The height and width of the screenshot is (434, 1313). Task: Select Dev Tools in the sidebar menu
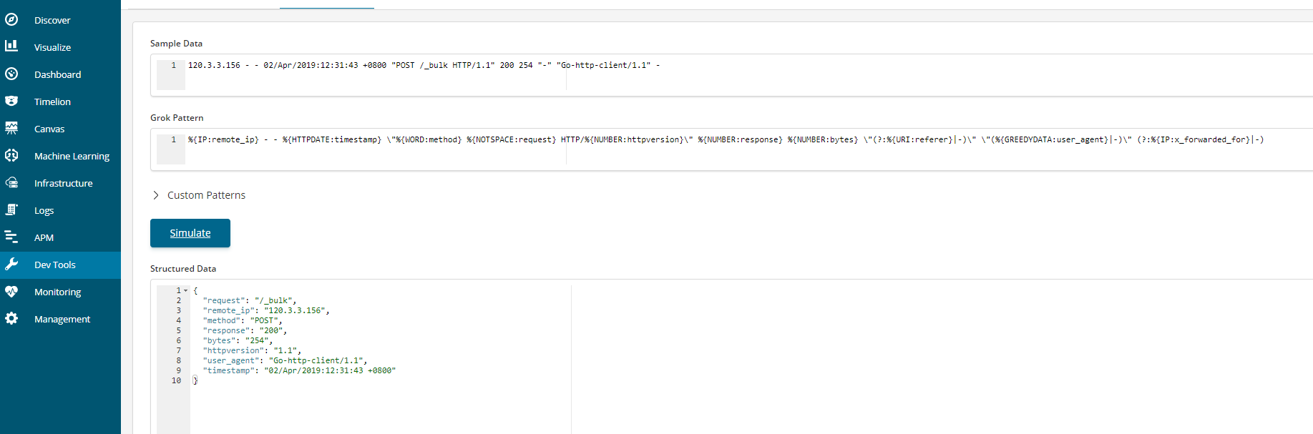55,265
